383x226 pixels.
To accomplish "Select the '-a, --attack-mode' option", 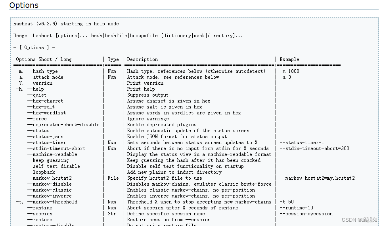I will click(x=40, y=77).
